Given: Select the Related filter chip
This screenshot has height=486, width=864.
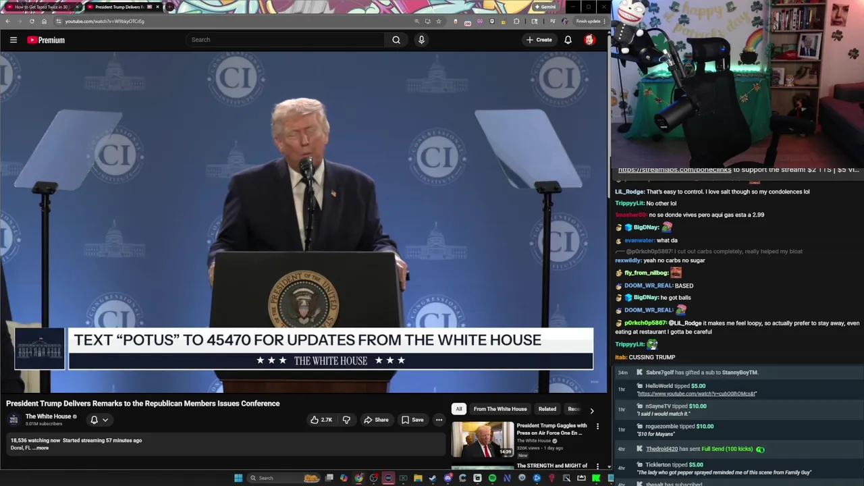Looking at the screenshot, I should [x=547, y=409].
